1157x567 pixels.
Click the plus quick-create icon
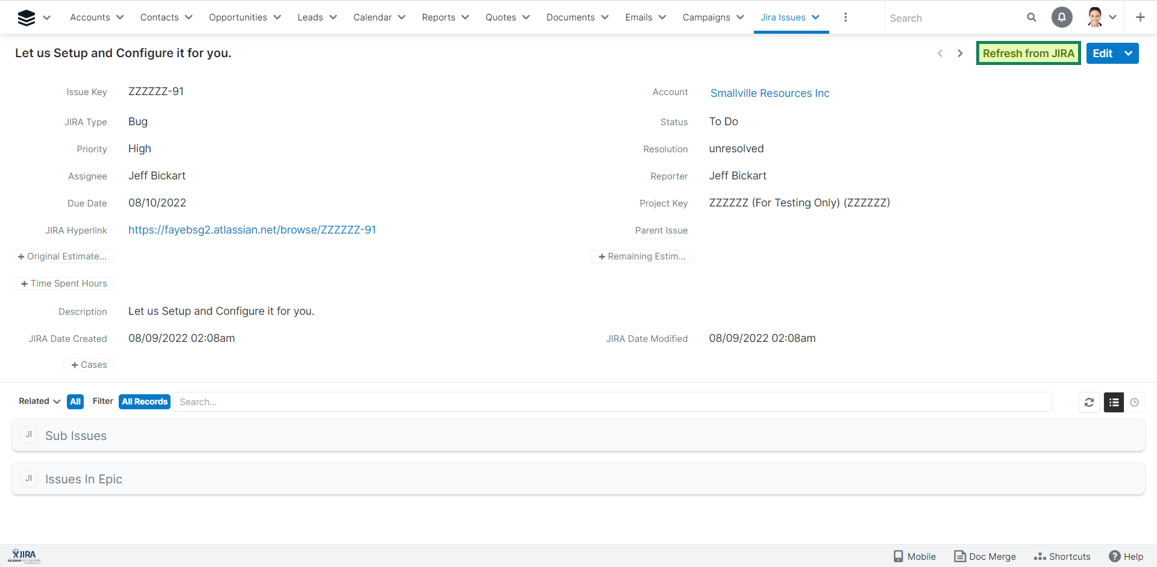tap(1140, 17)
